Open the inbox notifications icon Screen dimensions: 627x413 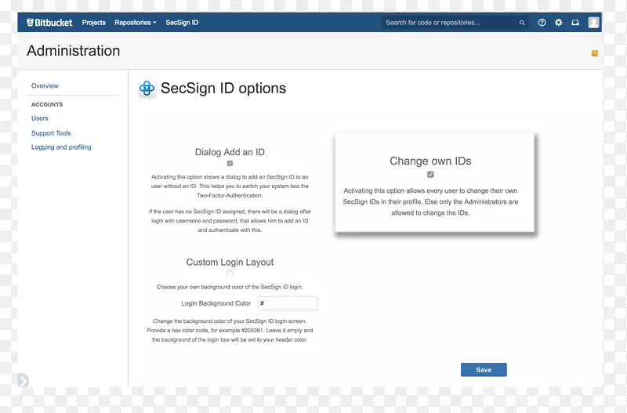pyautogui.click(x=575, y=23)
